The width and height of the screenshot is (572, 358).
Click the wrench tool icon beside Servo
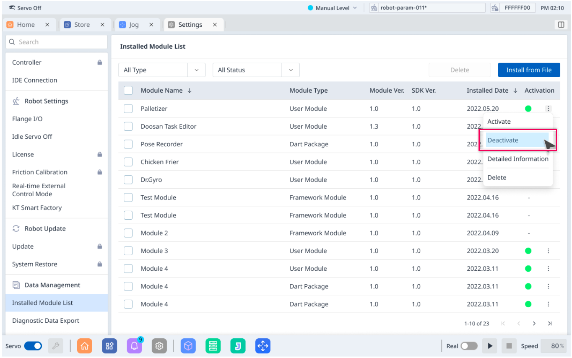pos(55,346)
